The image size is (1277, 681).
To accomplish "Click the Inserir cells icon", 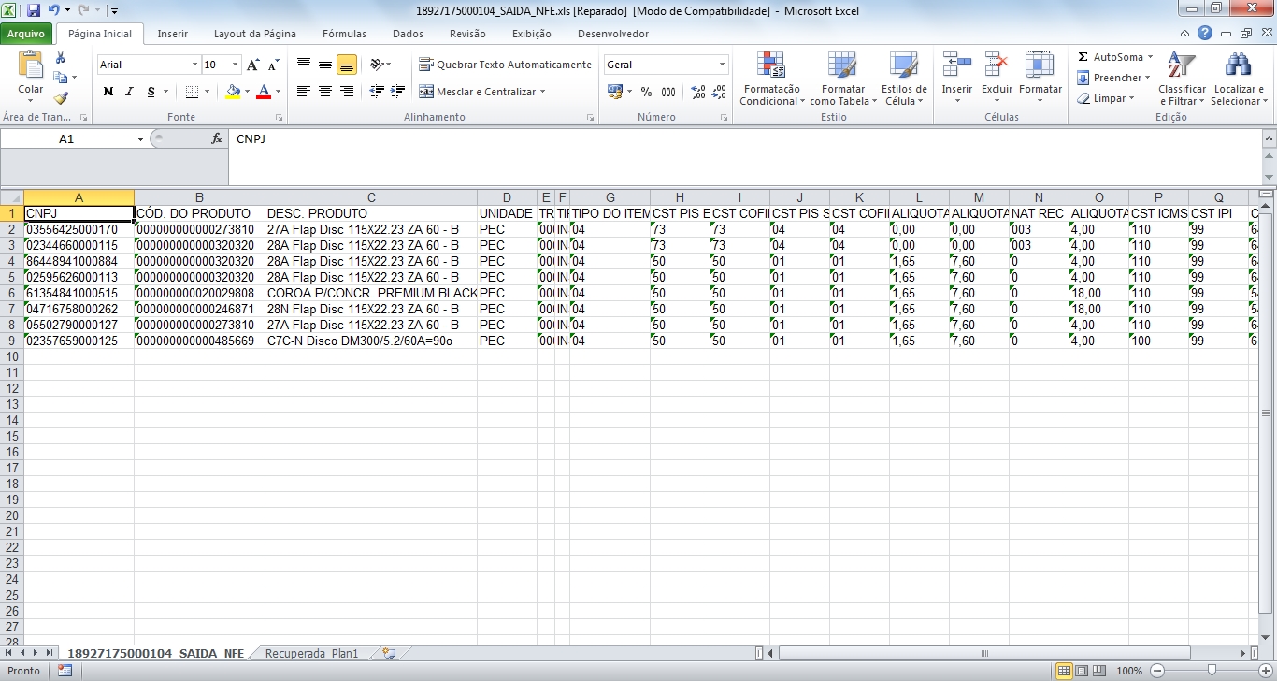I will 955,79.
